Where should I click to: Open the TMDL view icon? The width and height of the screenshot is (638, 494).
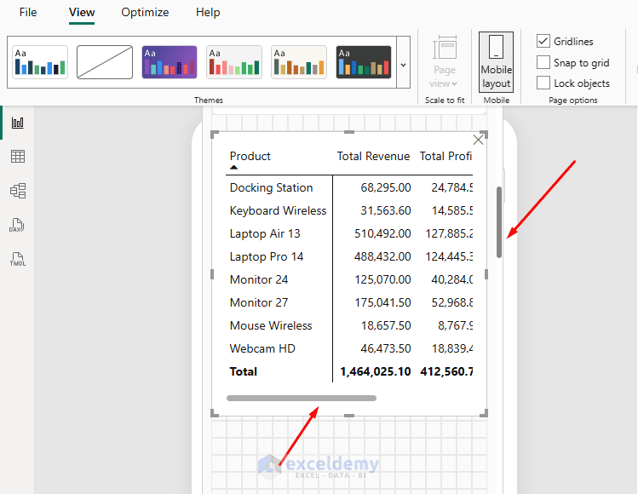[18, 259]
